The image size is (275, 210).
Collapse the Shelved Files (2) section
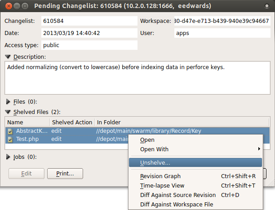(8, 112)
